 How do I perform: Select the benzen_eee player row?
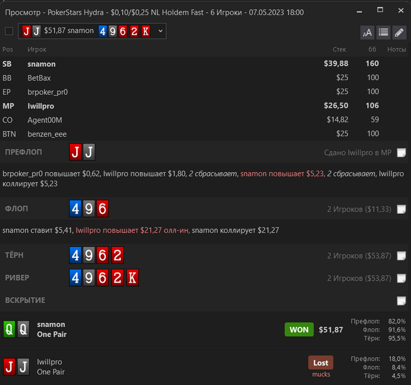pos(206,134)
